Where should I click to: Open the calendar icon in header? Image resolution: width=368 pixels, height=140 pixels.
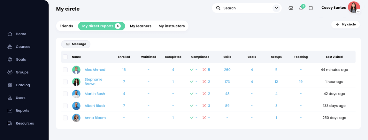311,8
